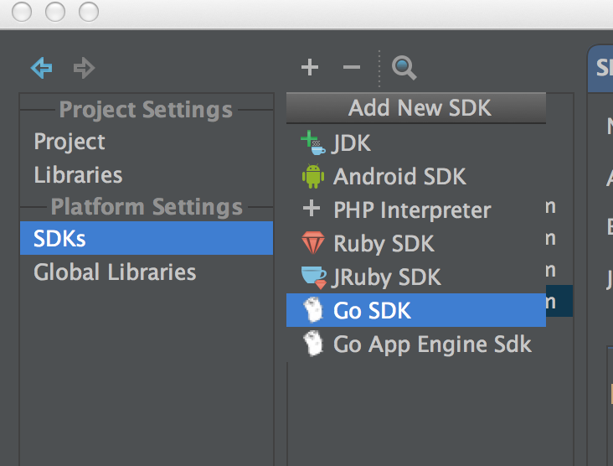Click the plus add SDK button
The width and height of the screenshot is (613, 466).
point(310,67)
